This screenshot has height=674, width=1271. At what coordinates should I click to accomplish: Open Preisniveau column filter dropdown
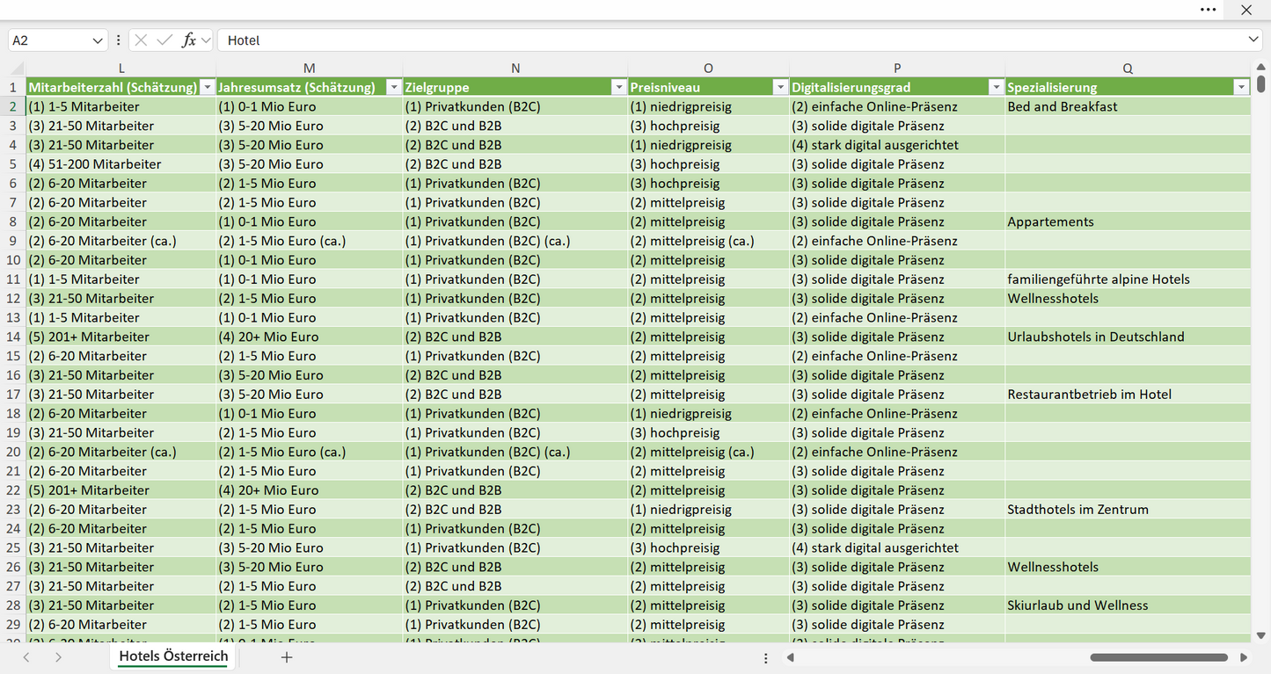click(780, 87)
